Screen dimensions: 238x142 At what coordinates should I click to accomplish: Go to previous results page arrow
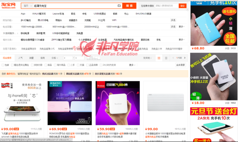click(x=173, y=58)
